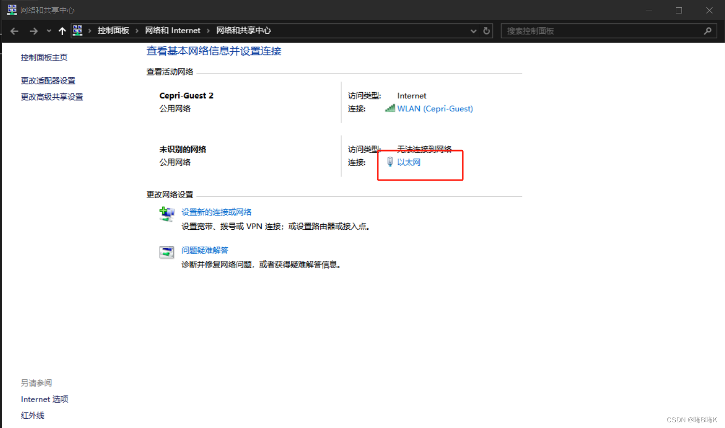This screenshot has height=428, width=725.
Task: Open 以太网 connection link
Action: [x=409, y=163]
